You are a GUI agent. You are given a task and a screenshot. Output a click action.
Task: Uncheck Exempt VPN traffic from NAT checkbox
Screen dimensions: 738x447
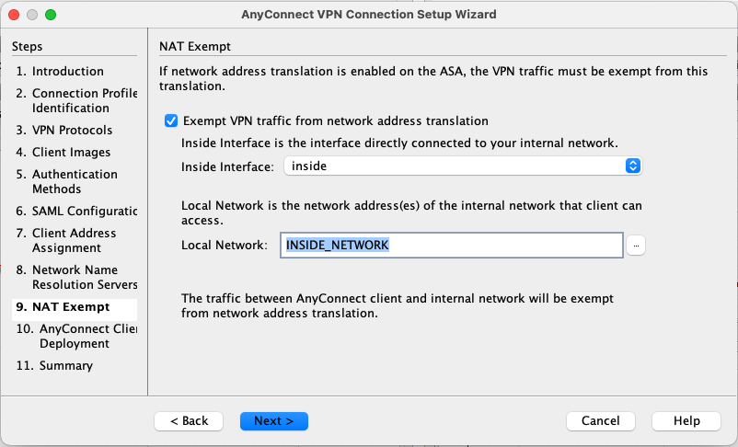pyautogui.click(x=170, y=120)
